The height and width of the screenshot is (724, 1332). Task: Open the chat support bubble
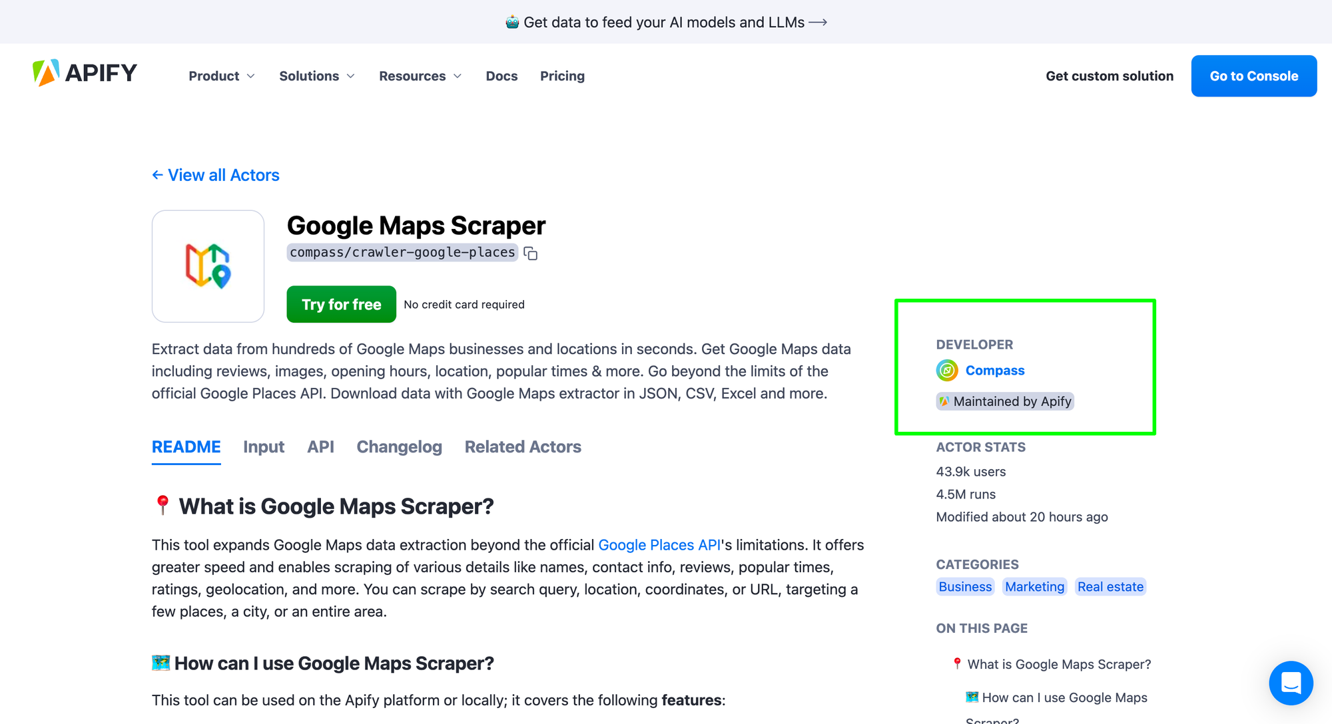pos(1291,683)
